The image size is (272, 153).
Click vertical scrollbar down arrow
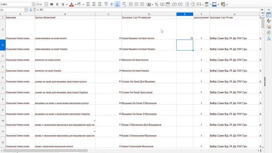pyautogui.click(x=263, y=147)
